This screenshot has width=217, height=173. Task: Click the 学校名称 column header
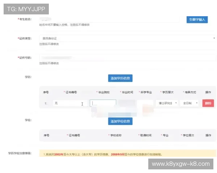[x=116, y=136]
